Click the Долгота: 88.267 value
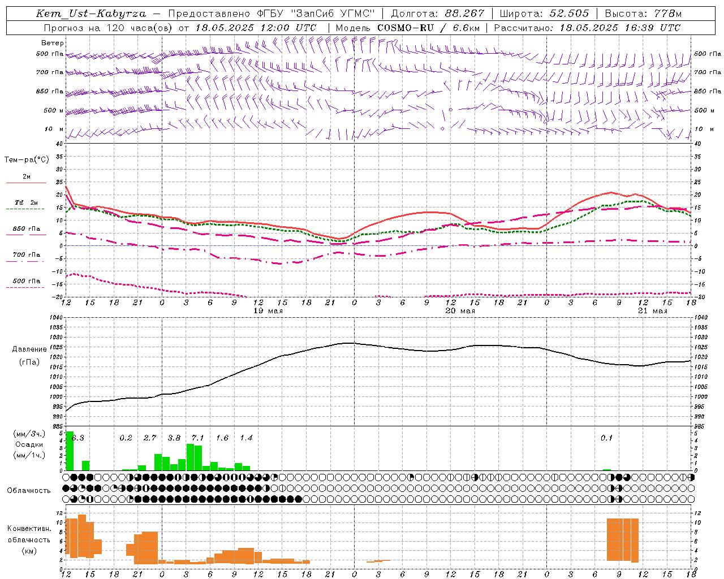724x579 pixels. pyautogui.click(x=438, y=14)
